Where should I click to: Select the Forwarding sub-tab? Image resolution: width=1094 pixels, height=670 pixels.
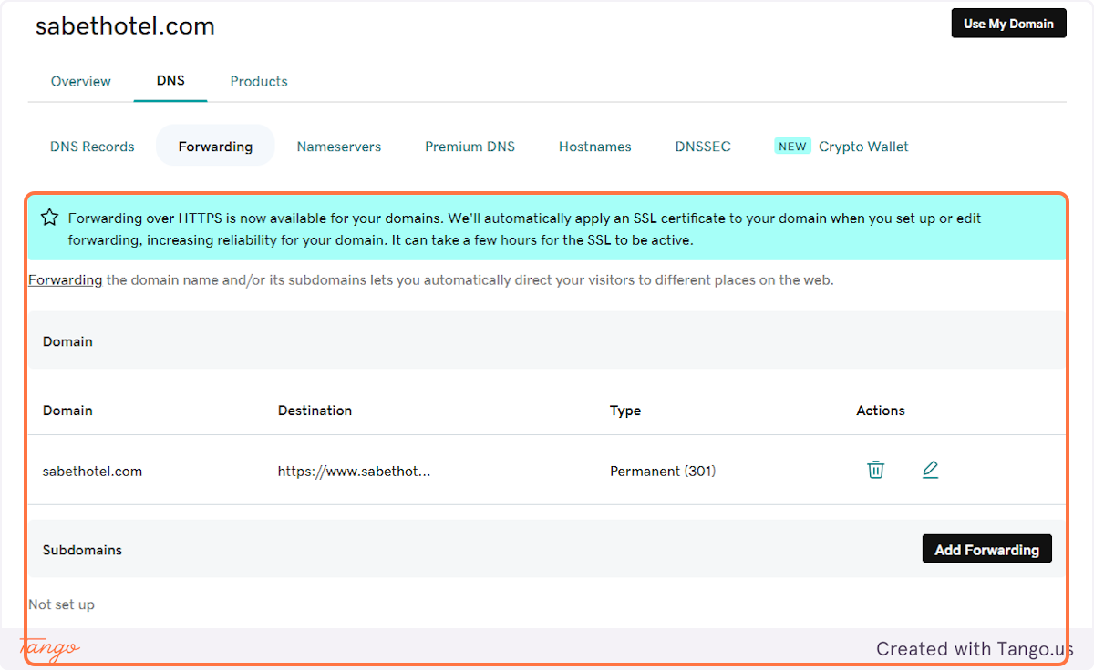215,146
